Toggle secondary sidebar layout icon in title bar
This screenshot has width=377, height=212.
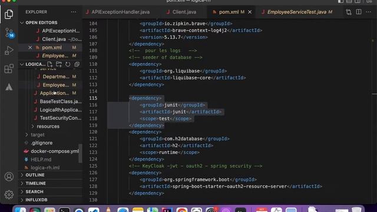pyautogui.click(x=358, y=1)
